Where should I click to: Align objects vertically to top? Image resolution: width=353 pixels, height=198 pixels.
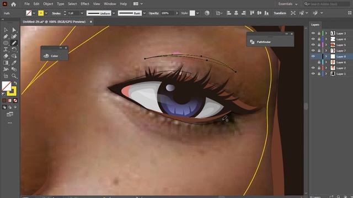(252, 13)
